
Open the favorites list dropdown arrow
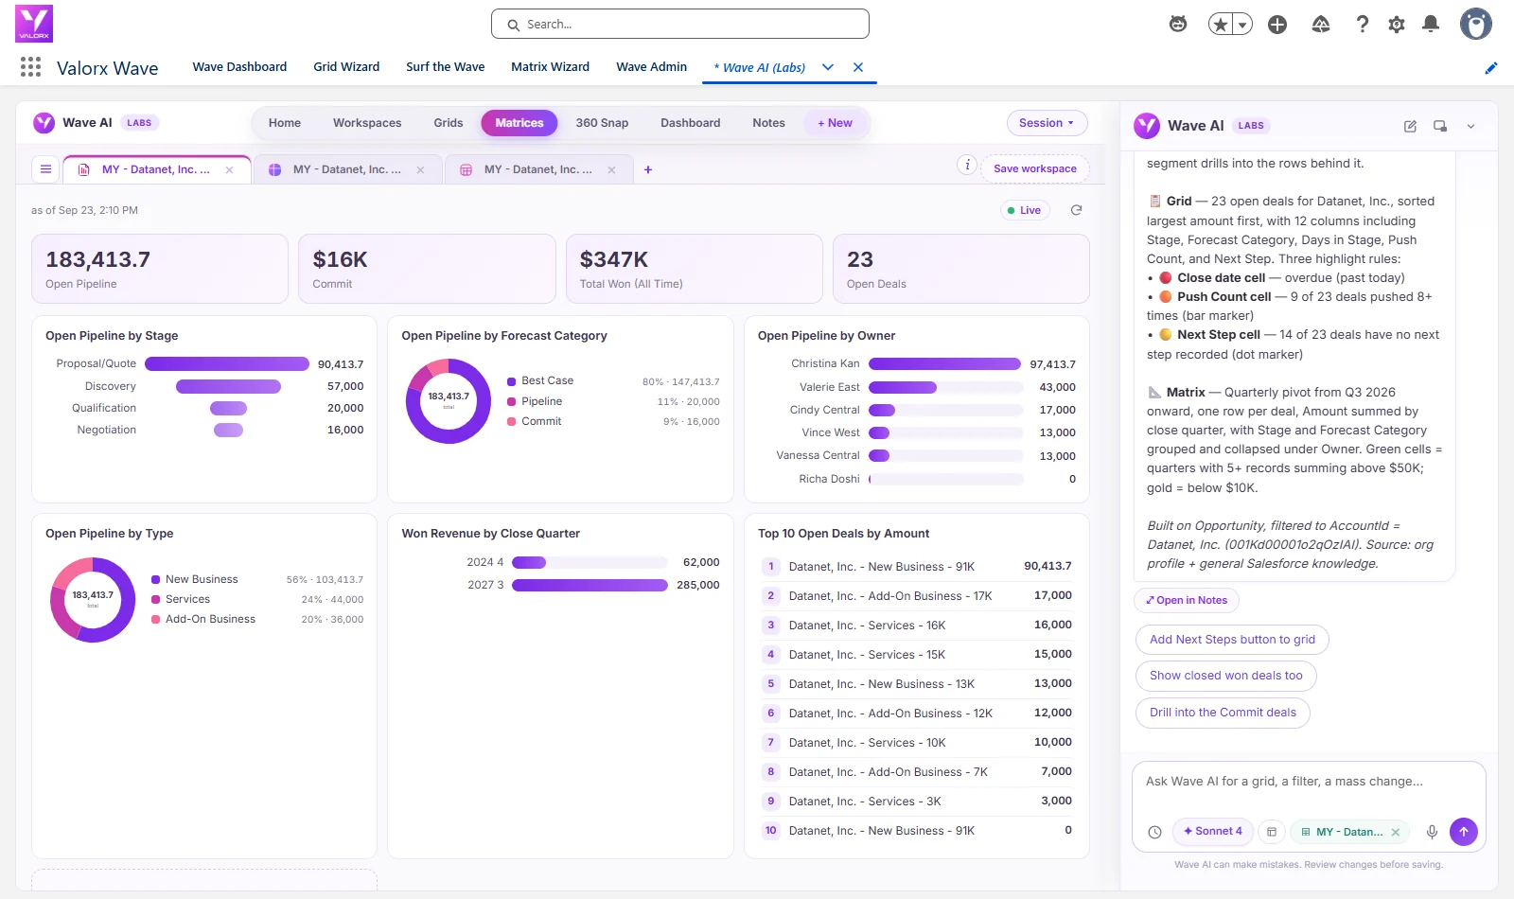(x=1242, y=25)
